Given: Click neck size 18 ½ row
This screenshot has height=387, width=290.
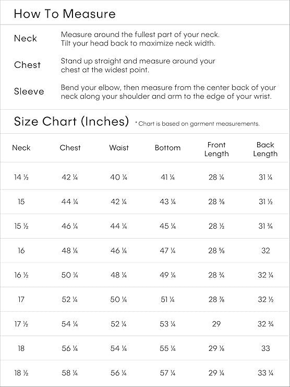Looking at the screenshot, I should click(x=145, y=373).
